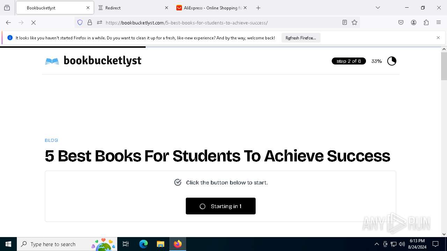Viewport: 447px width, 251px height.
Task: Open Windows notification center
Action: [x=435, y=244]
